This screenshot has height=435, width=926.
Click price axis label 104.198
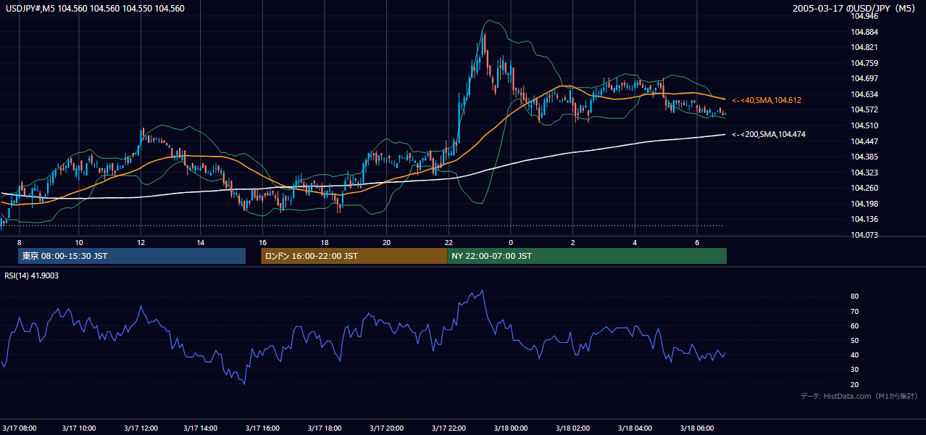point(864,204)
